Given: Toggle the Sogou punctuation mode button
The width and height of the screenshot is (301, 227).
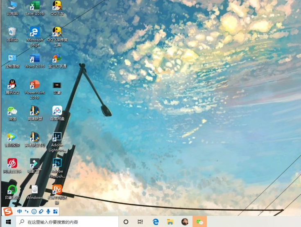Looking at the screenshot, I should point(27,211).
